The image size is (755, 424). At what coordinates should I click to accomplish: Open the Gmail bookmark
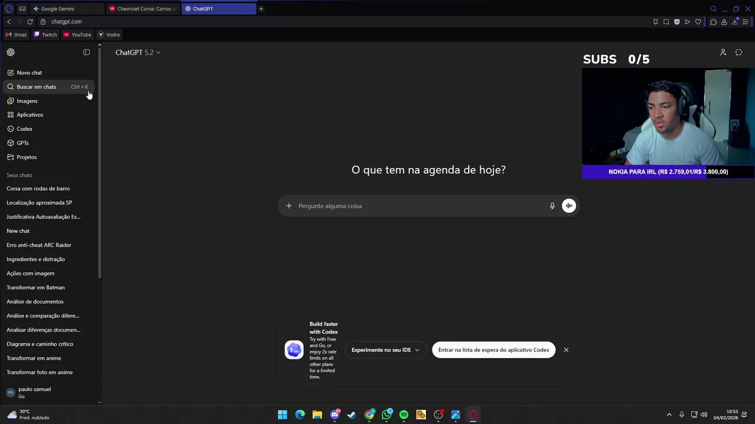pos(17,35)
